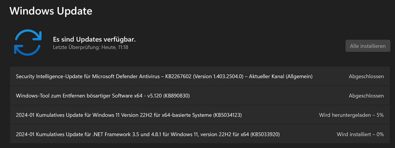Select the Kumulatives Update für Windows 11 row
The width and height of the screenshot is (395, 148).
(197, 115)
